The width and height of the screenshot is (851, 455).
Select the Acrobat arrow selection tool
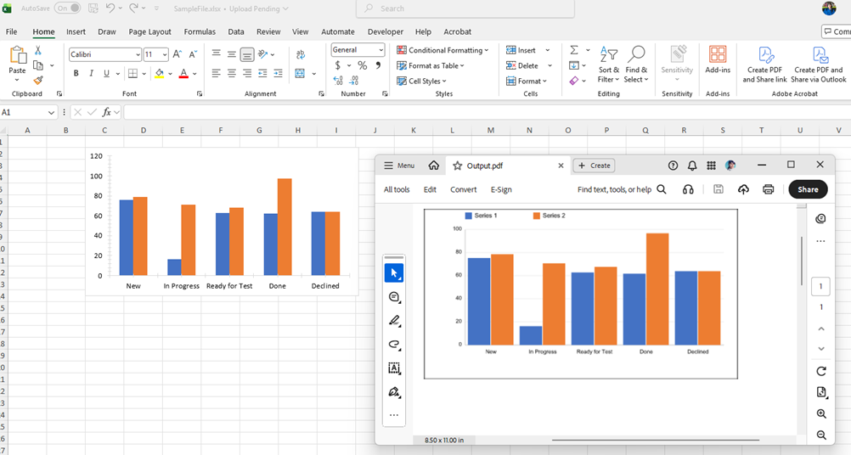click(x=394, y=273)
